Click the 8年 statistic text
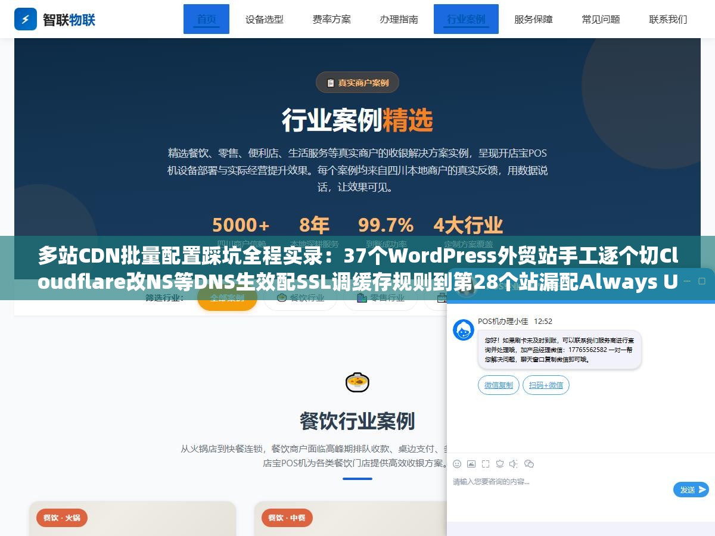715x536 pixels. [x=314, y=225]
